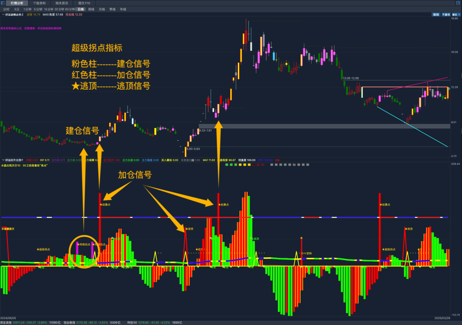Screen dimensions: 462x325
Task: Click the 画线 drawing button
Action: pos(436,15)
